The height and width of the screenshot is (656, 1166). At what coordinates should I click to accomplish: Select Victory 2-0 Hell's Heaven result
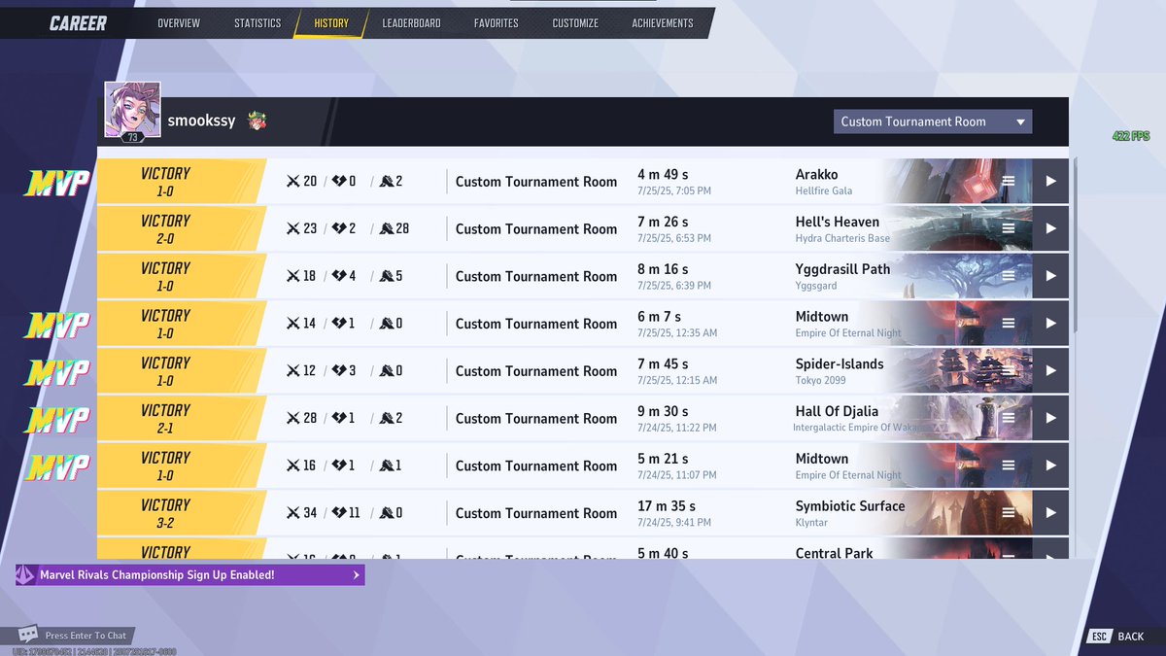click(181, 228)
